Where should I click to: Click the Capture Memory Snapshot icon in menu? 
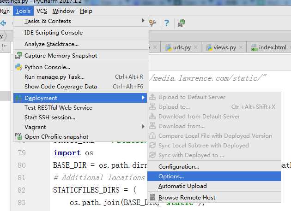pos(18,56)
